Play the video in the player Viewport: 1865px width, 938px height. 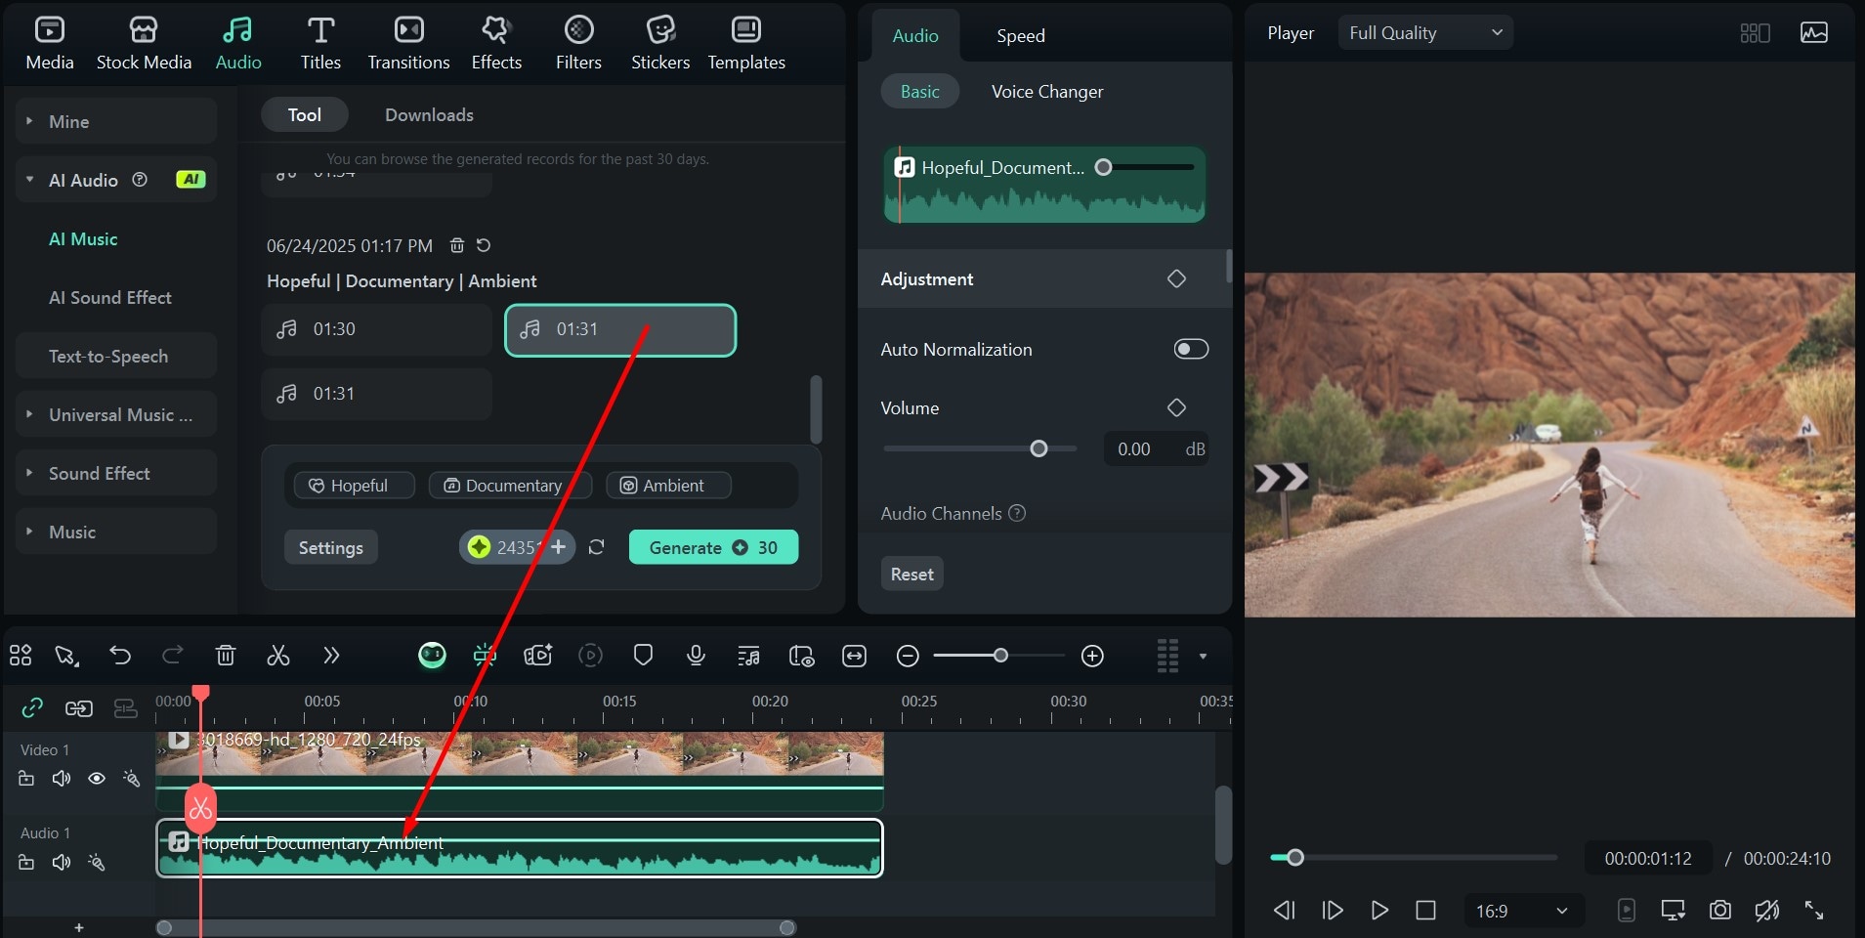coord(1379,911)
